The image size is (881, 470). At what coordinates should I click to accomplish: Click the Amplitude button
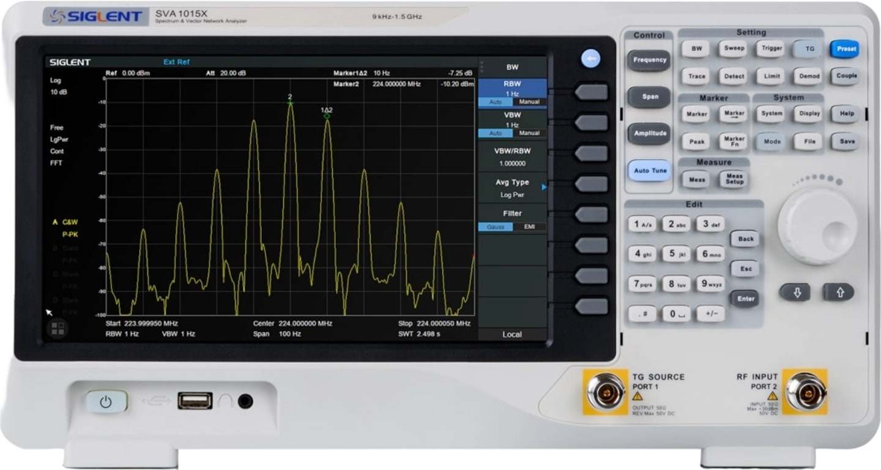pyautogui.click(x=649, y=133)
